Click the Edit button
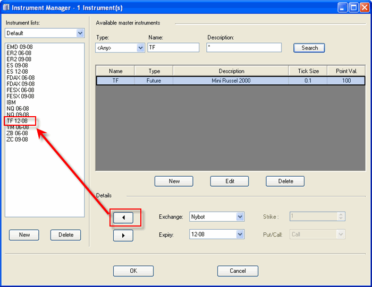Viewport: 372px width, 287px height. [x=230, y=181]
